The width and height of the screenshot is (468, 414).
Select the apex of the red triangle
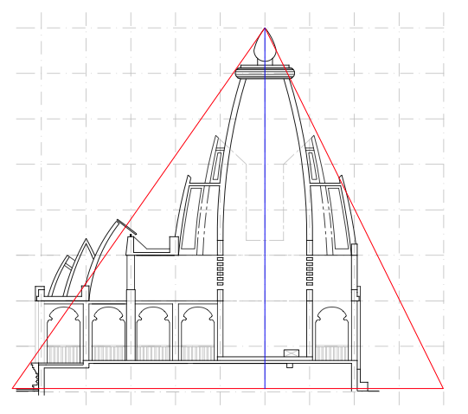click(265, 28)
